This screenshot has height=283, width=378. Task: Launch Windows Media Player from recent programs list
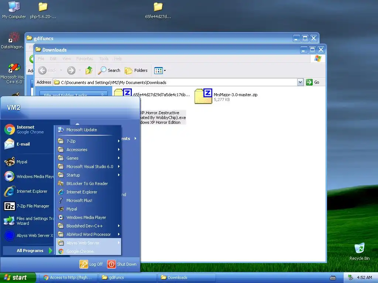pyautogui.click(x=29, y=177)
